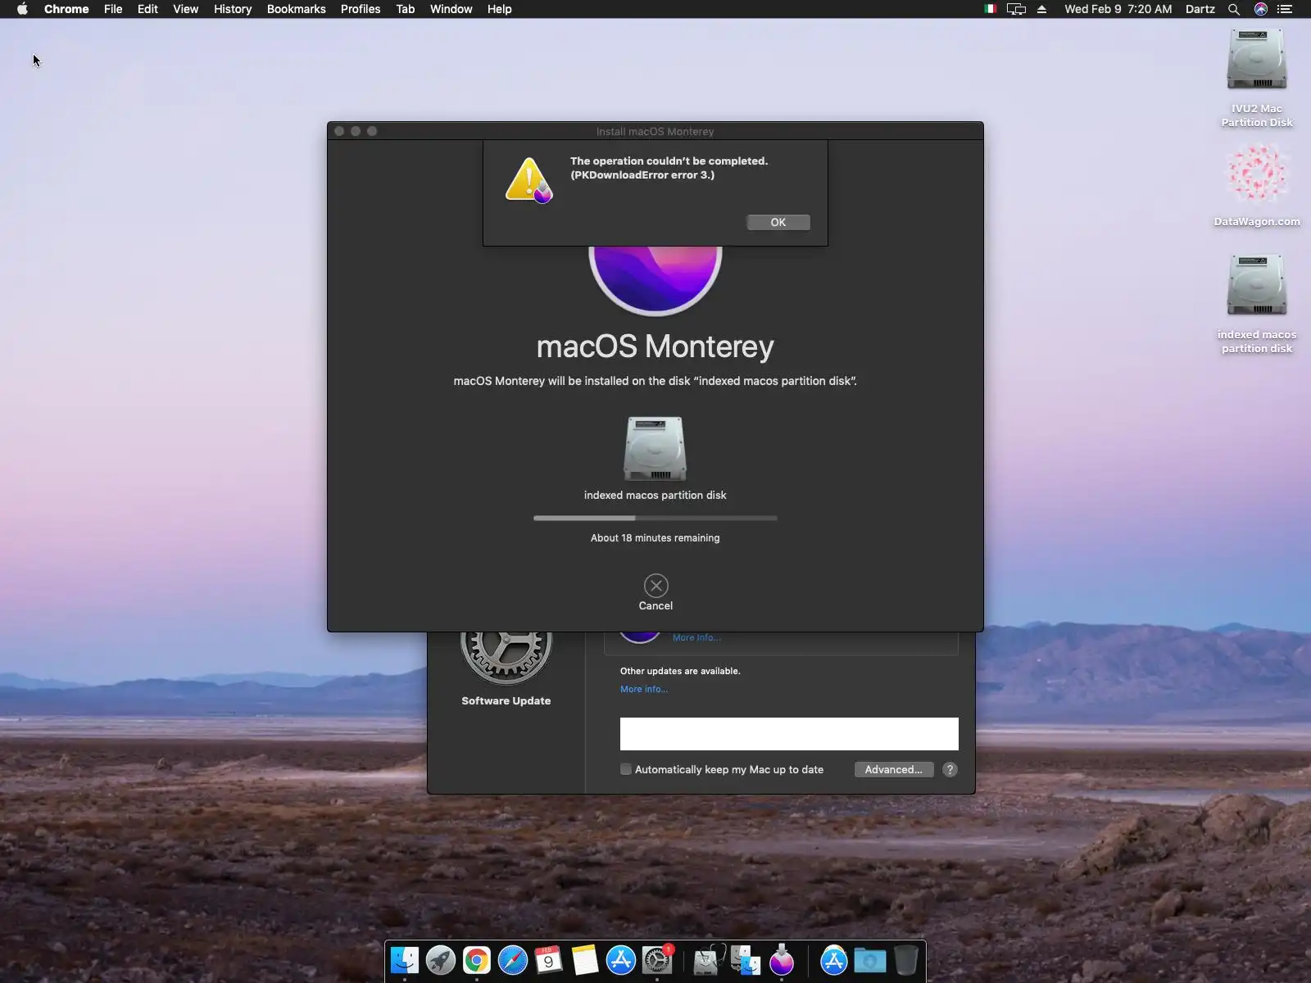Activate Siri from the menu bar
This screenshot has height=983, width=1311.
[1260, 9]
